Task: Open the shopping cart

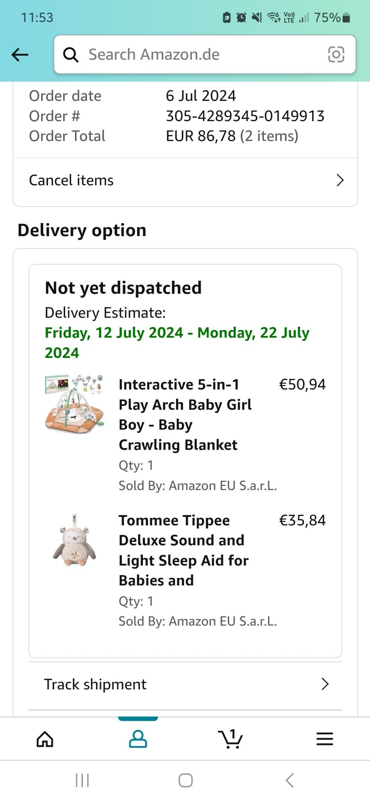Action: [x=230, y=739]
